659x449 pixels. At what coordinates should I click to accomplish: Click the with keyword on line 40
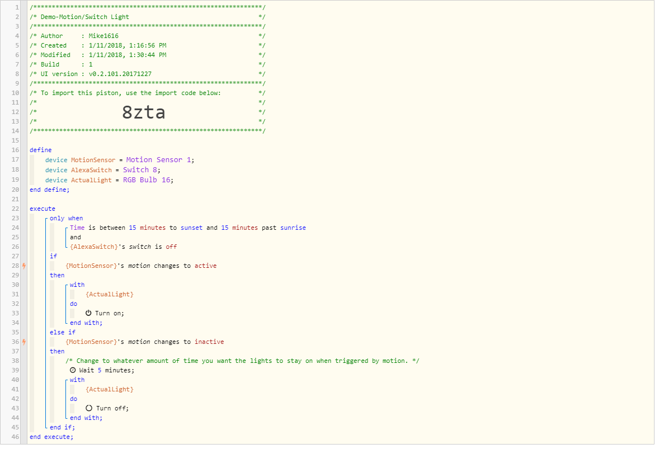coord(77,380)
